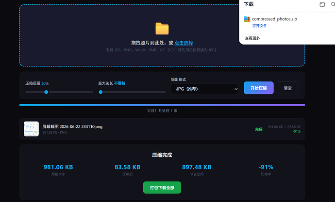Clear the list with 清空 button
This screenshot has width=335, height=202.
[x=287, y=88]
